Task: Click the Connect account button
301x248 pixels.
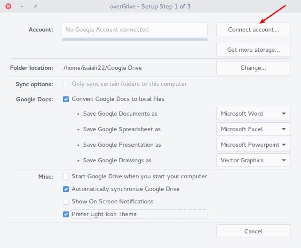Action: (253, 30)
